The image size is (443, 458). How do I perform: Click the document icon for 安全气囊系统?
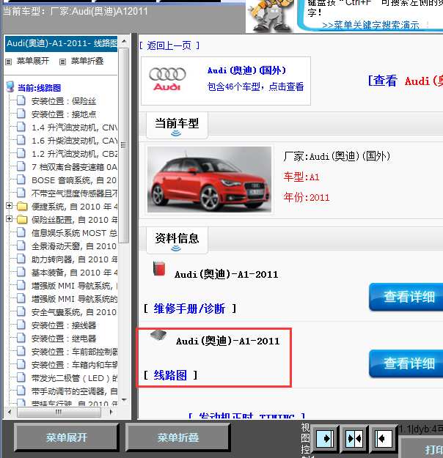point(21,311)
